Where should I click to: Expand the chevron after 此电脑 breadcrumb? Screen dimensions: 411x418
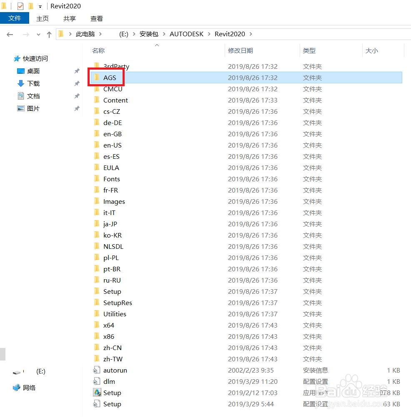pos(100,34)
